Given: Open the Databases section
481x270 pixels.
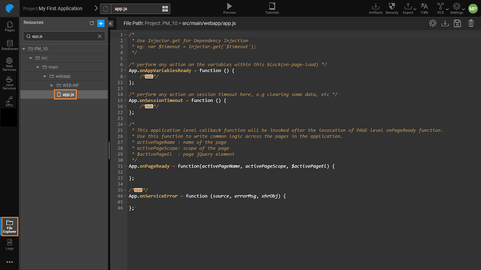Looking at the screenshot, I should click(9, 45).
